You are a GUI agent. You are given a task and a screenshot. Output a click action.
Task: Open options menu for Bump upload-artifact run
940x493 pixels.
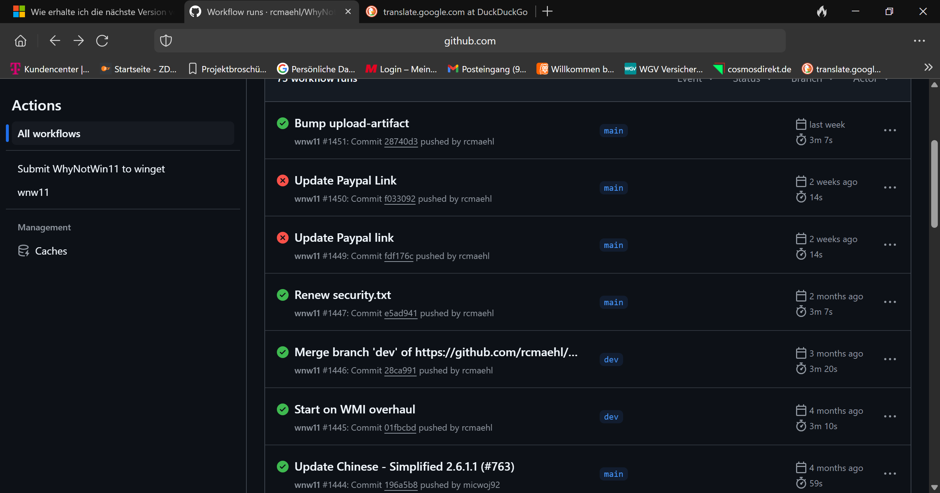tap(890, 130)
